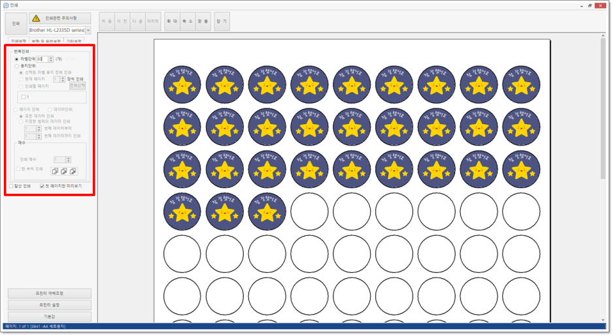Choose 지정한 범위의 데이터 인쇄 option
This screenshot has width=612, height=335.
[21, 121]
